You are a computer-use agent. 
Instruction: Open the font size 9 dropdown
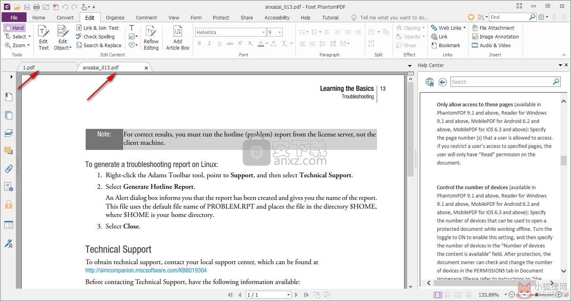click(280, 32)
